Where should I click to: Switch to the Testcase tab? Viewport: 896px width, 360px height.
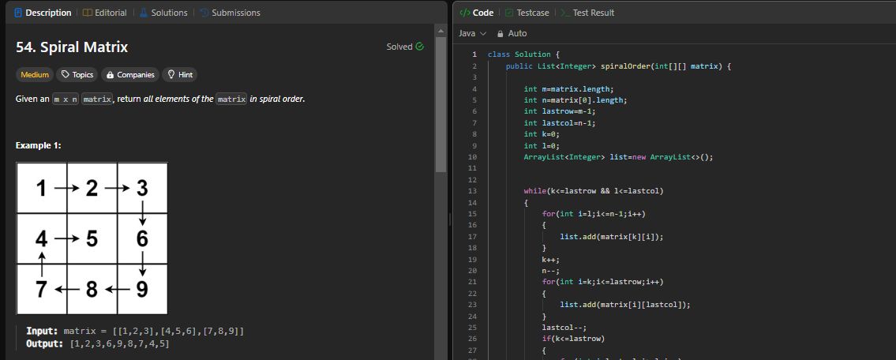tap(527, 13)
